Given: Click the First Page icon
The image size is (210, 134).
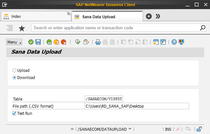Looking at the screenshot, I should (x=123, y=42).
